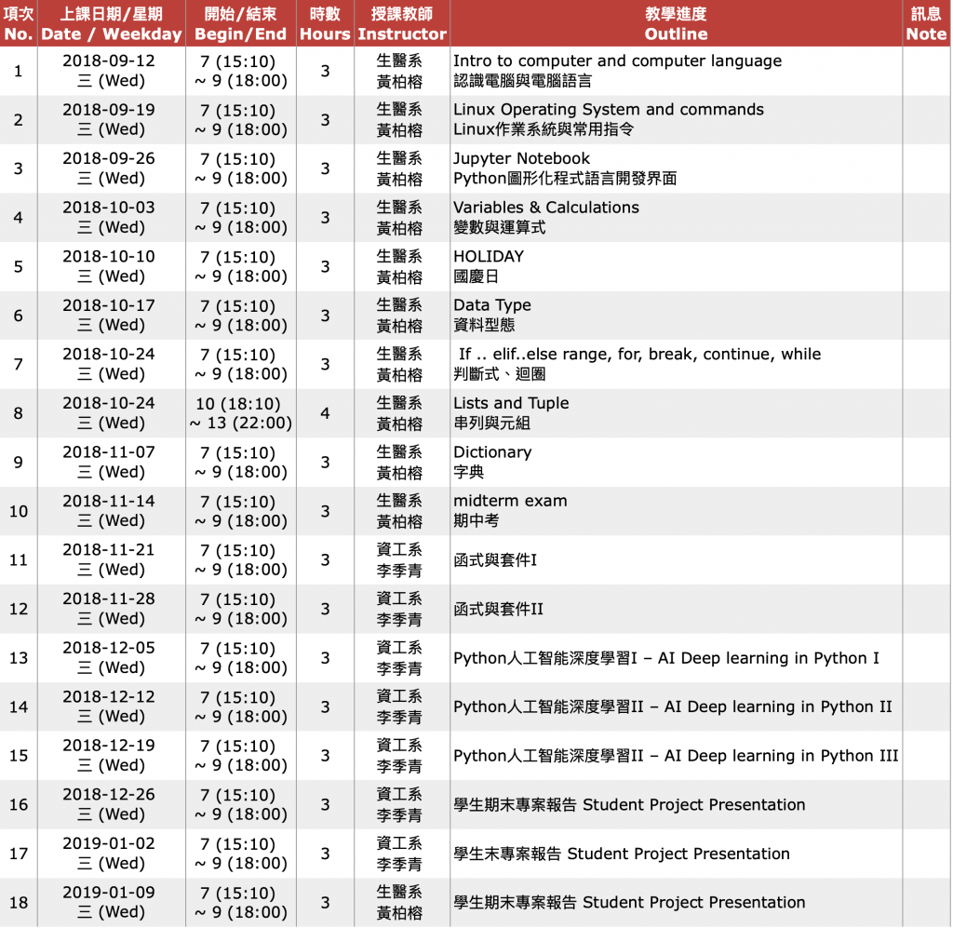953x928 pixels.
Task: Click the 'Outline' column header
Action: tap(676, 23)
